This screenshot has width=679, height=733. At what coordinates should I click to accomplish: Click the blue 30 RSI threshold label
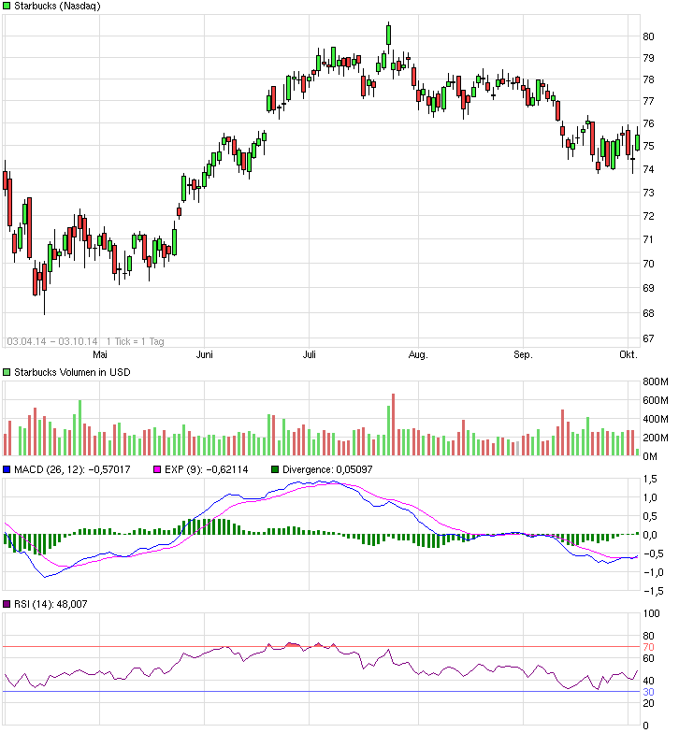(649, 692)
